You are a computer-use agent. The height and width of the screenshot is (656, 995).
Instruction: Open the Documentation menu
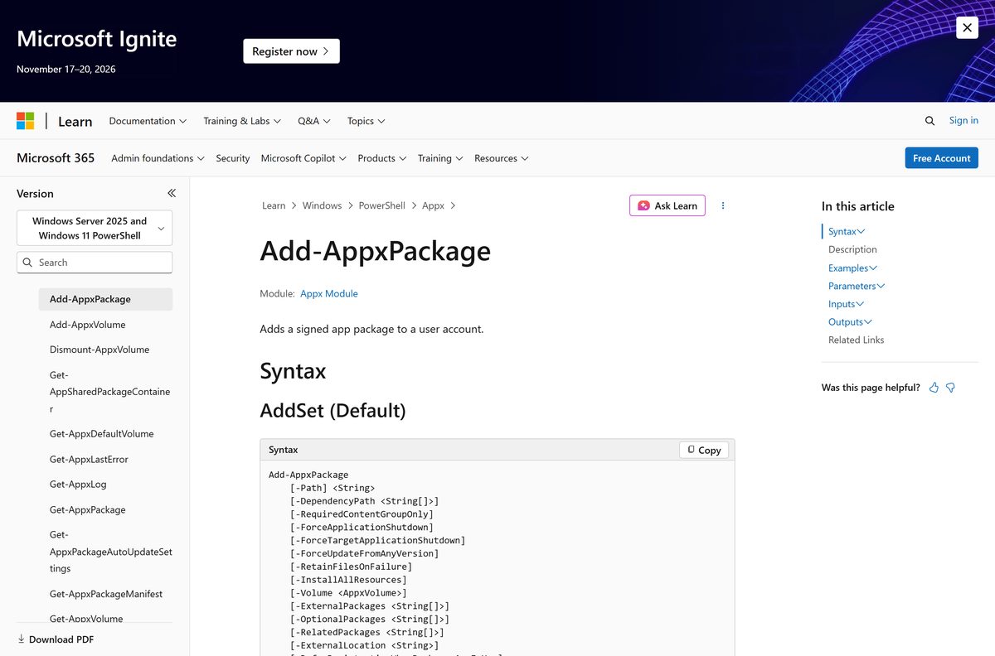click(x=148, y=121)
